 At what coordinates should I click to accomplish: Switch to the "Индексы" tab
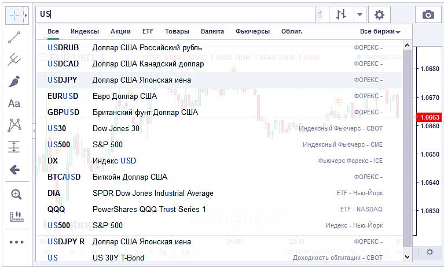coord(85,32)
